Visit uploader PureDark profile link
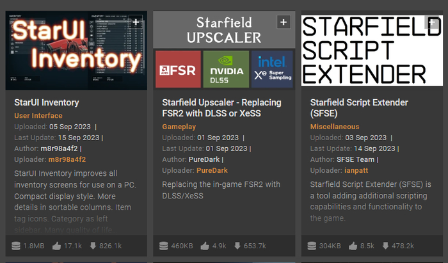Image resolution: width=448 pixels, height=263 pixels. coord(212,170)
